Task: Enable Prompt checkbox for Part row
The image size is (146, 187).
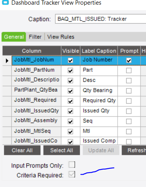Action: click(129, 71)
